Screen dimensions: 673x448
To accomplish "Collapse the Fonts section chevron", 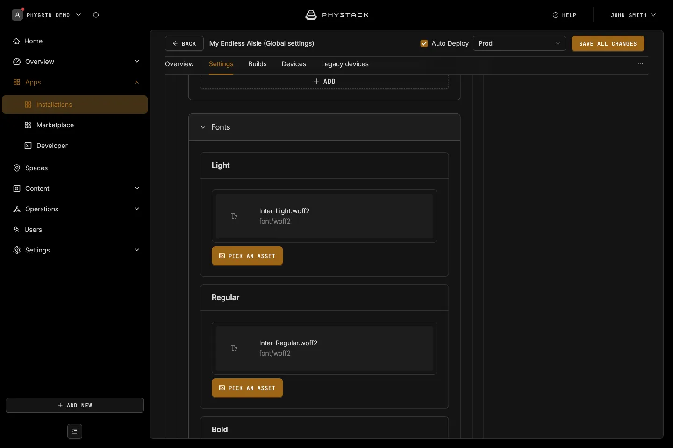I will pos(203,127).
